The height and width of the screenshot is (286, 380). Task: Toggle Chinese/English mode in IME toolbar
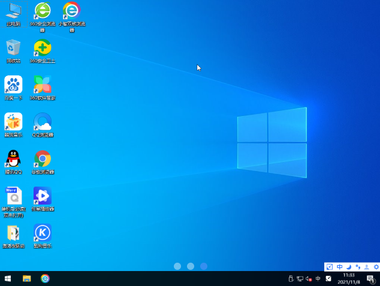coord(339,267)
